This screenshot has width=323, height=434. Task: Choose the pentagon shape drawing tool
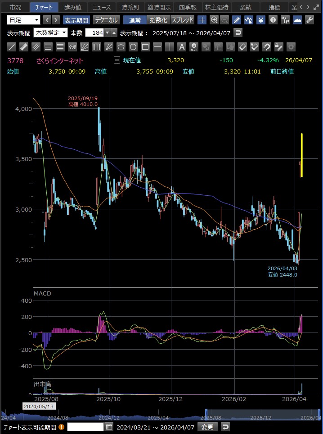pos(121,47)
